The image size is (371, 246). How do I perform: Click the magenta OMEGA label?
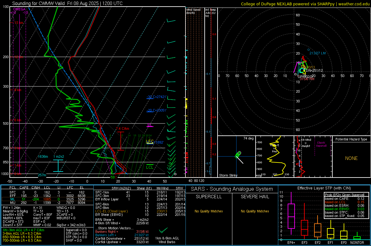click(x=19, y=9)
